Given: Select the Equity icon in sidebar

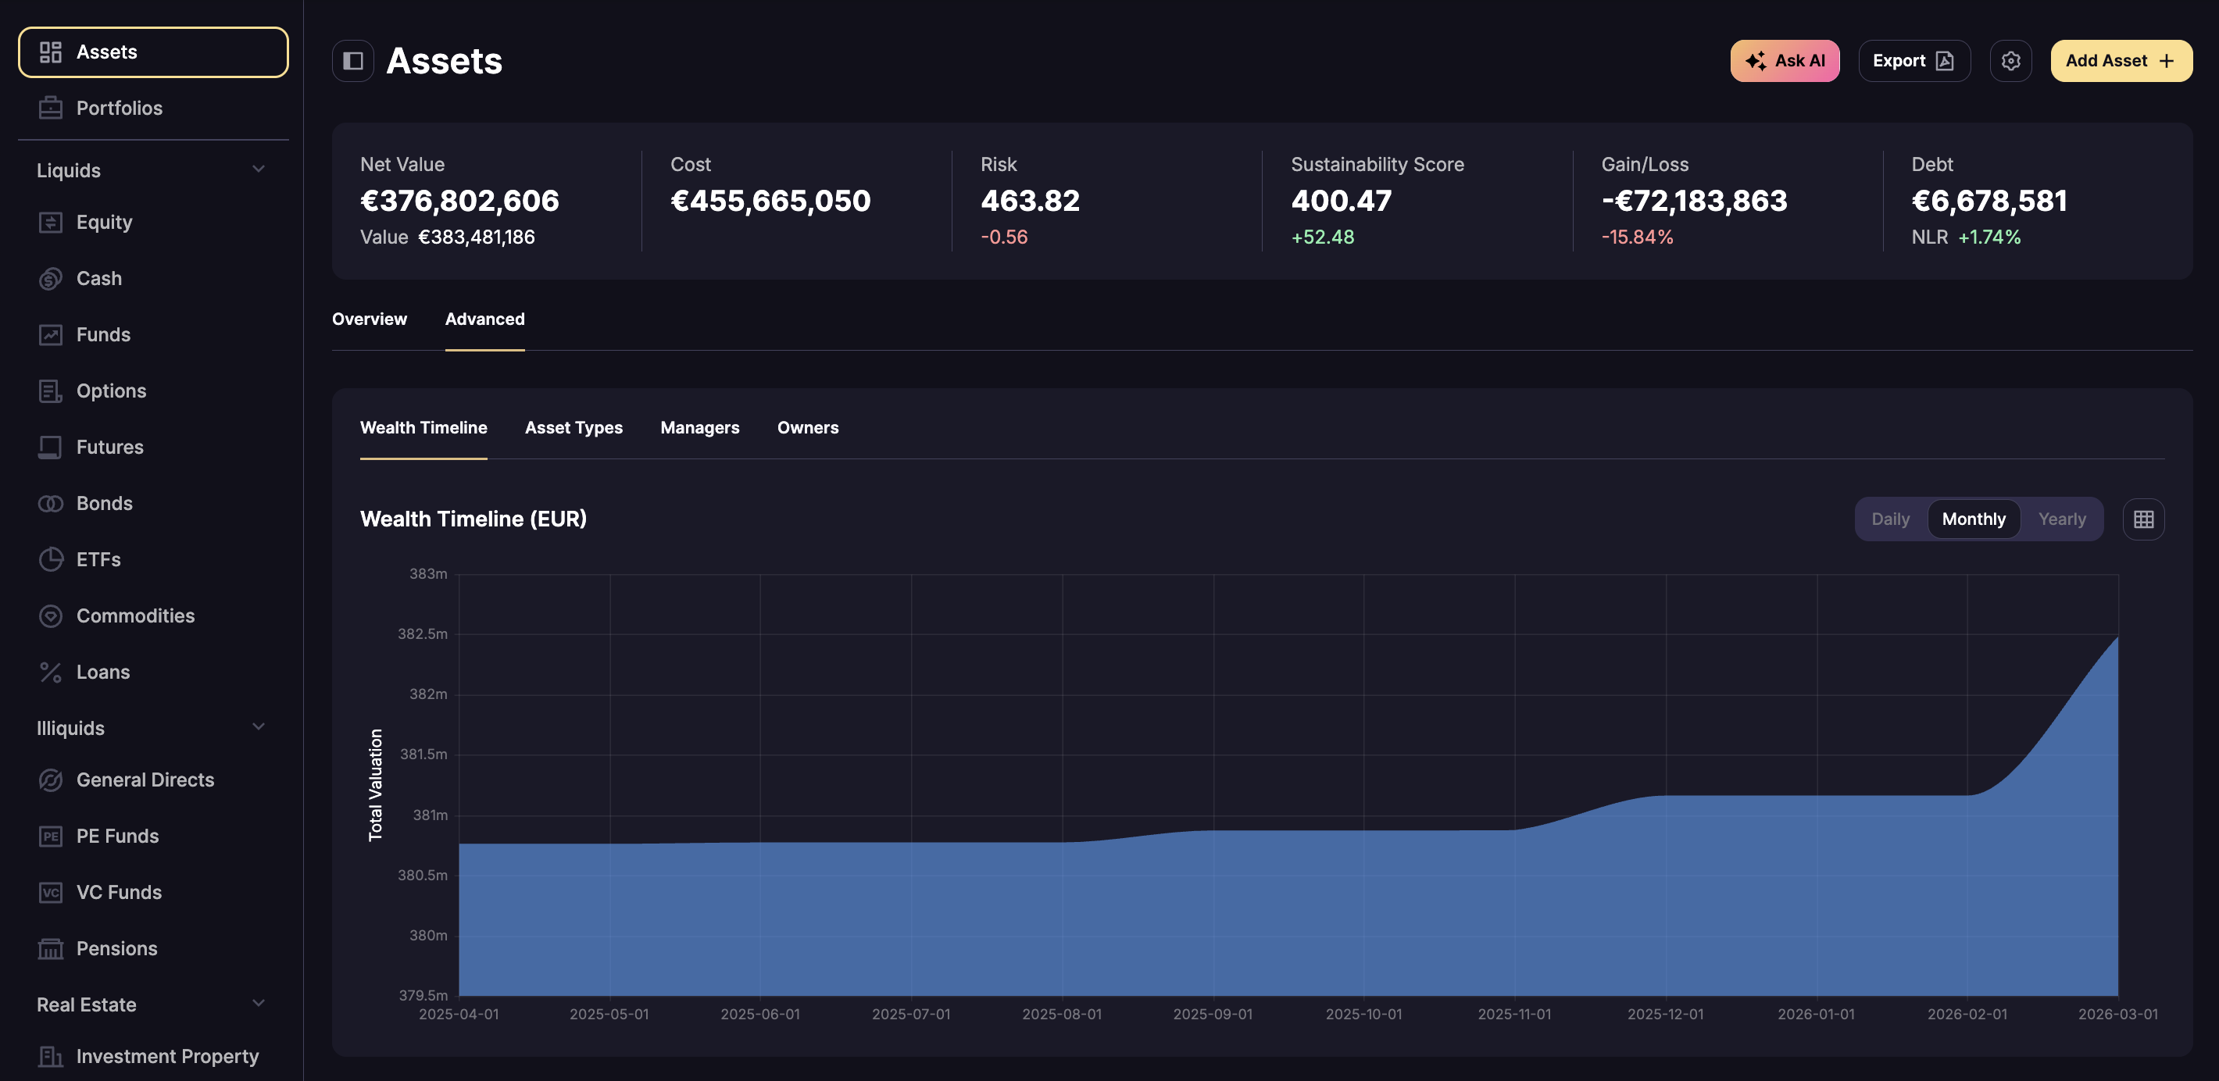Looking at the screenshot, I should [51, 221].
